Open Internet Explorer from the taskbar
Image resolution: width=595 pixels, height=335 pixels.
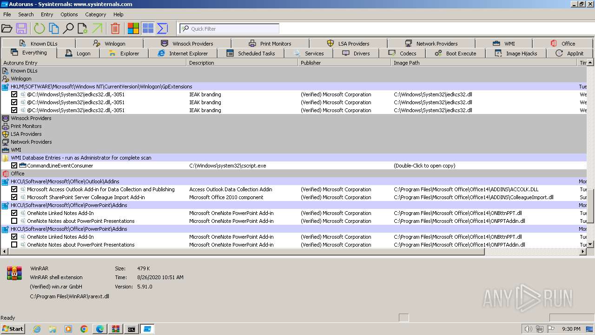click(x=37, y=329)
